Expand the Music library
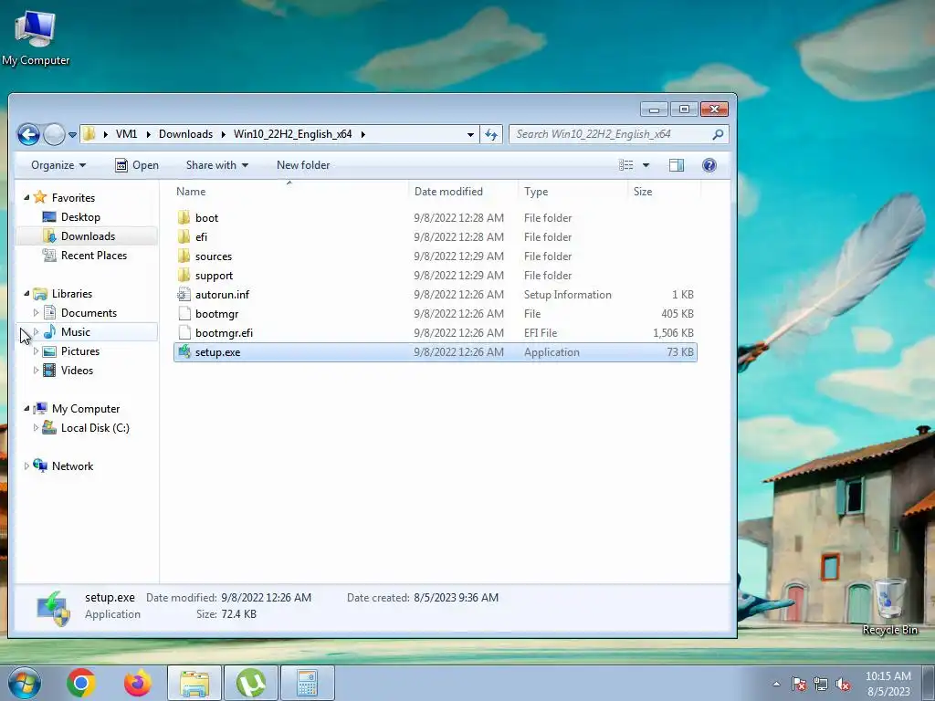935x701 pixels. coord(36,332)
